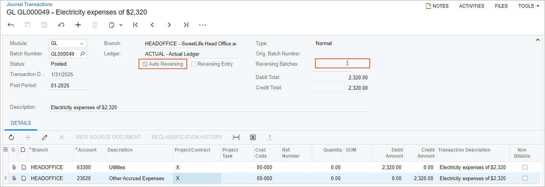Image resolution: width=545 pixels, height=187 pixels.
Task: Toggle the Auto Reversing checkbox
Action: coord(145,64)
